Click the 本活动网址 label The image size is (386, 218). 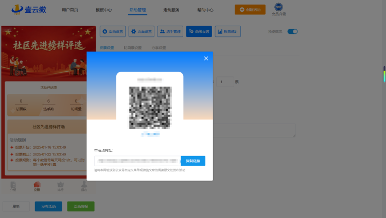(x=103, y=150)
